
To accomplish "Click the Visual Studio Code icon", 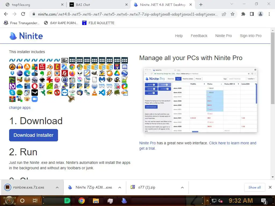I will 102,93.
